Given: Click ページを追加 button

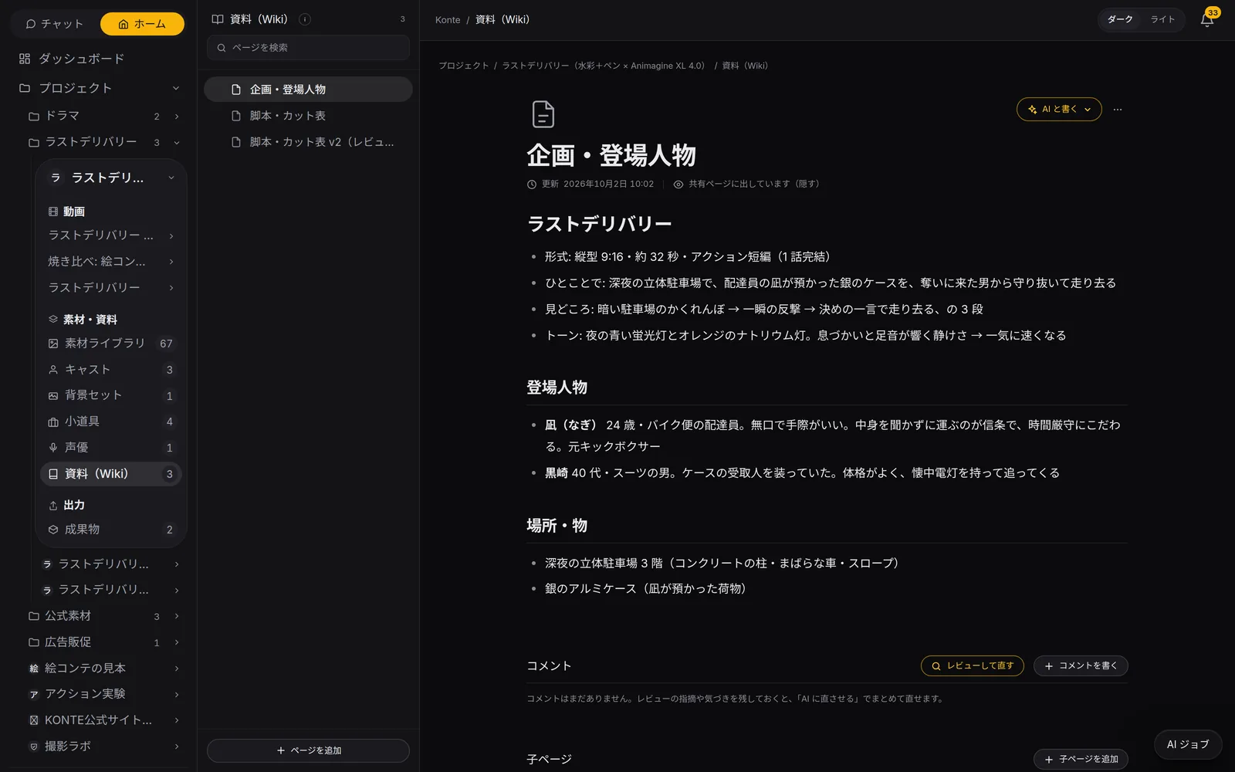Looking at the screenshot, I should (x=308, y=750).
